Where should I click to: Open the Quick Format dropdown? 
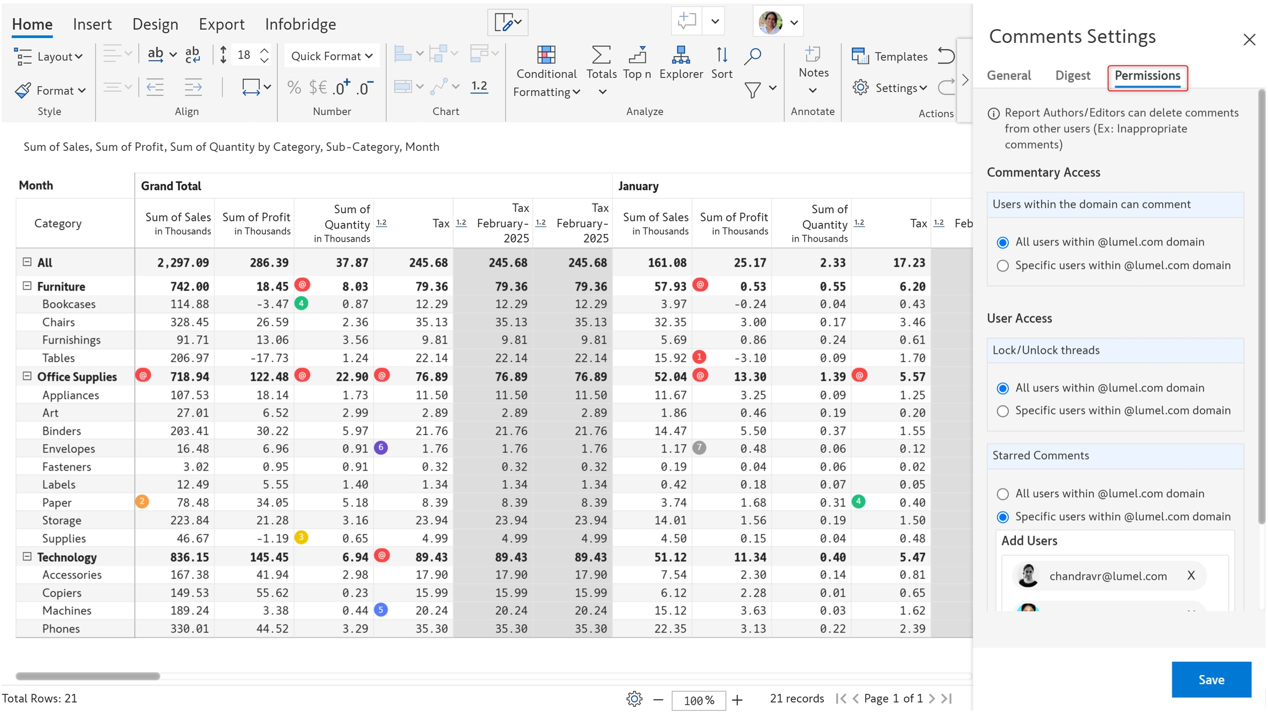(331, 56)
